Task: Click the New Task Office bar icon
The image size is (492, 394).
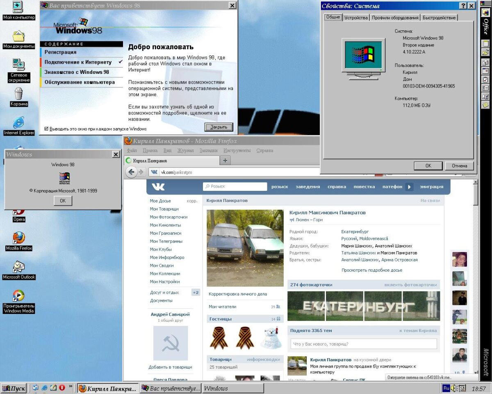Action: (485, 80)
